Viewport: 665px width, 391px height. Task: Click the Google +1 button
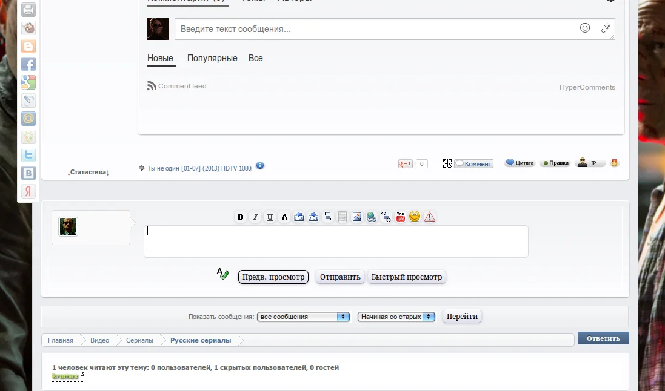coord(406,163)
